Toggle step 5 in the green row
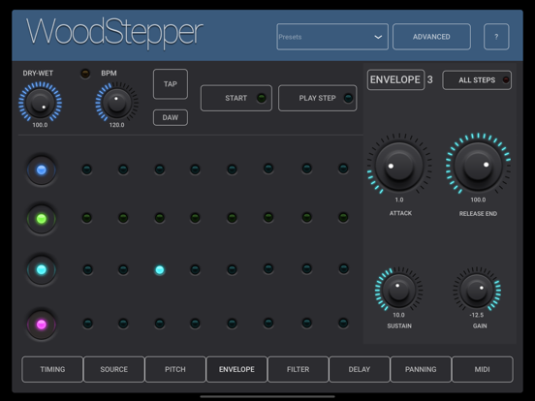The image size is (535, 401). (x=232, y=218)
